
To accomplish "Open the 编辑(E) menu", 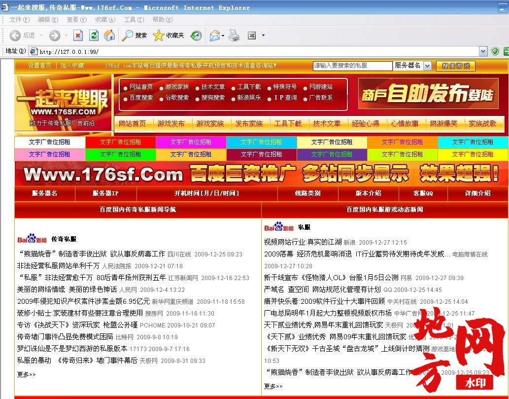I will pyautogui.click(x=48, y=20).
